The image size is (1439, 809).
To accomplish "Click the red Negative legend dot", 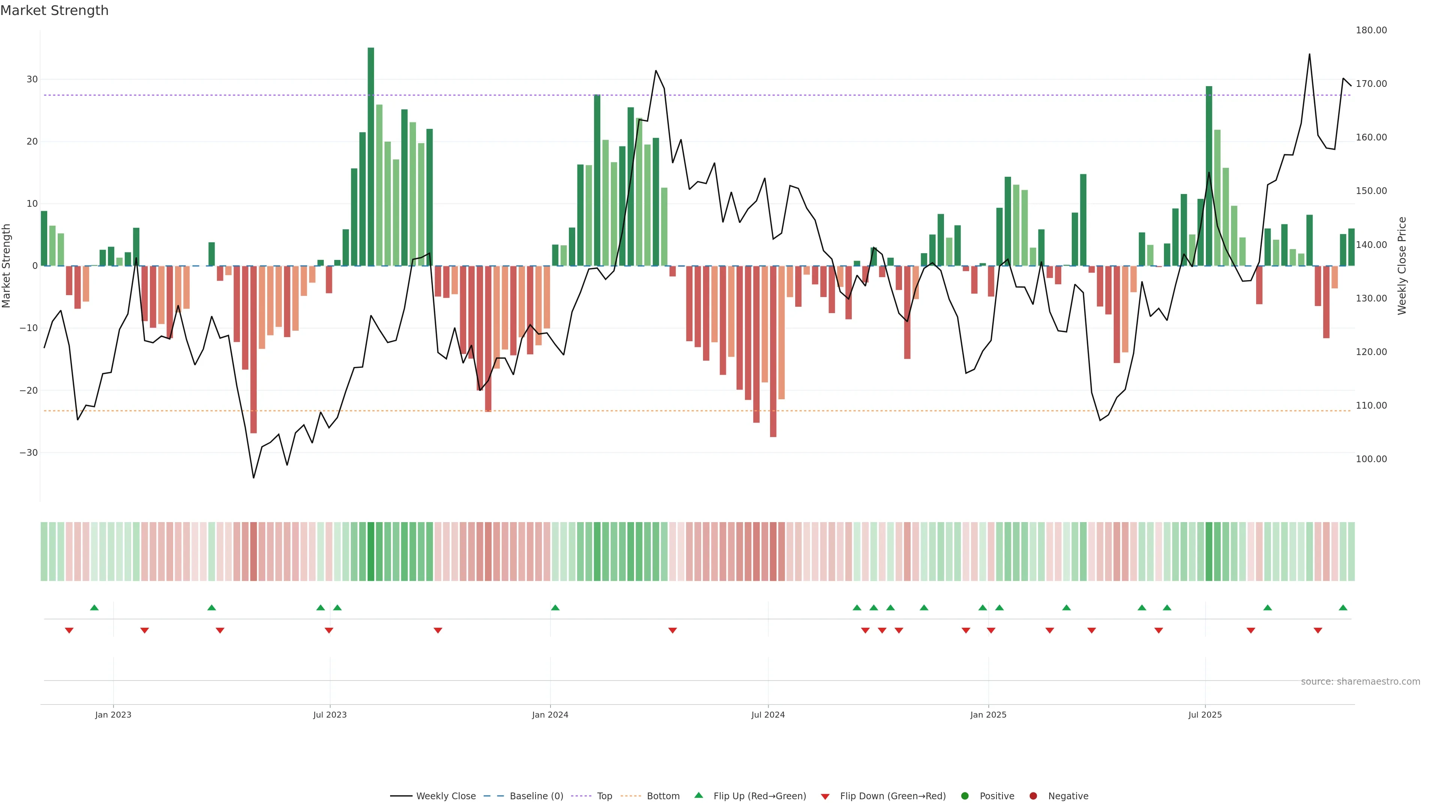I will point(1033,796).
